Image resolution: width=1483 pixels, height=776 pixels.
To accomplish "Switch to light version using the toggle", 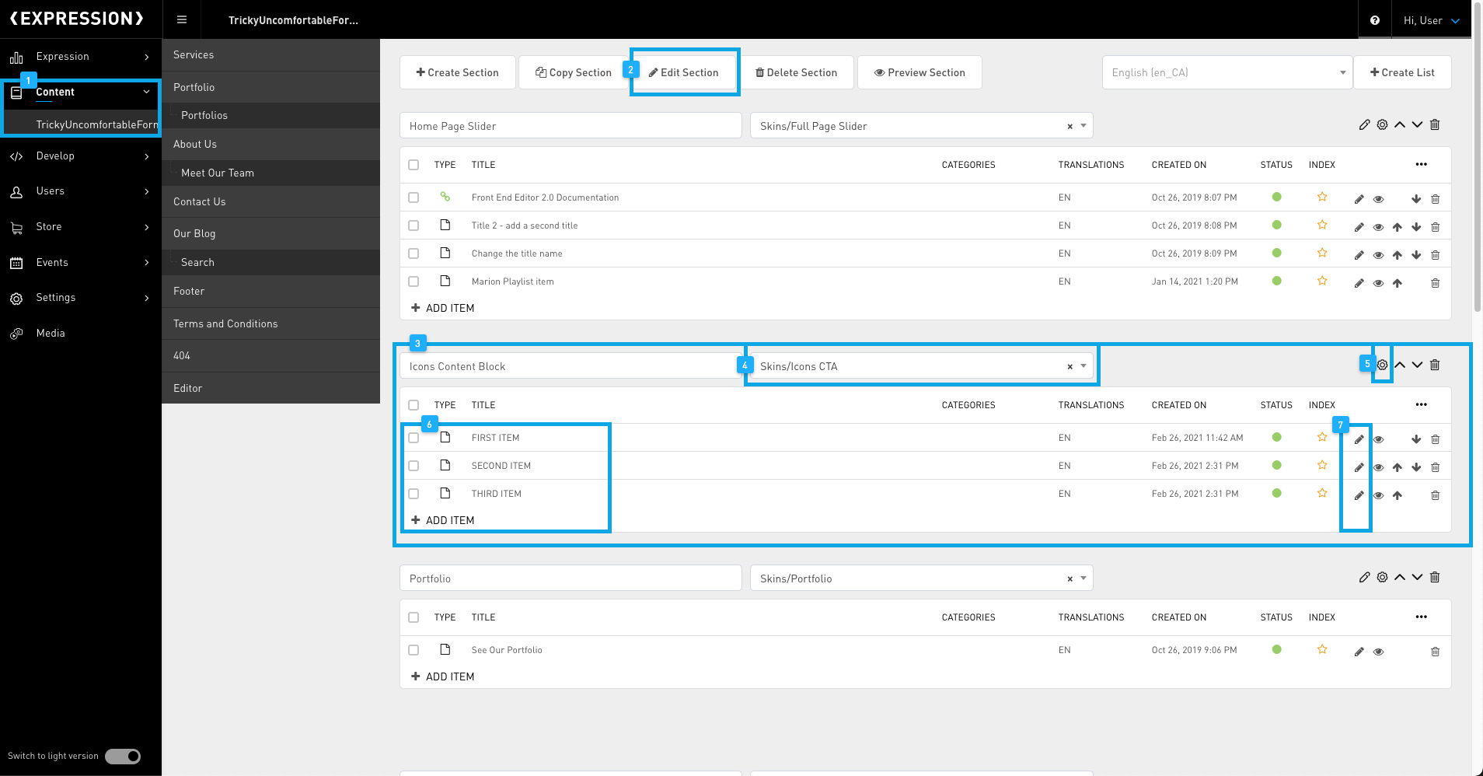I will coord(122,756).
